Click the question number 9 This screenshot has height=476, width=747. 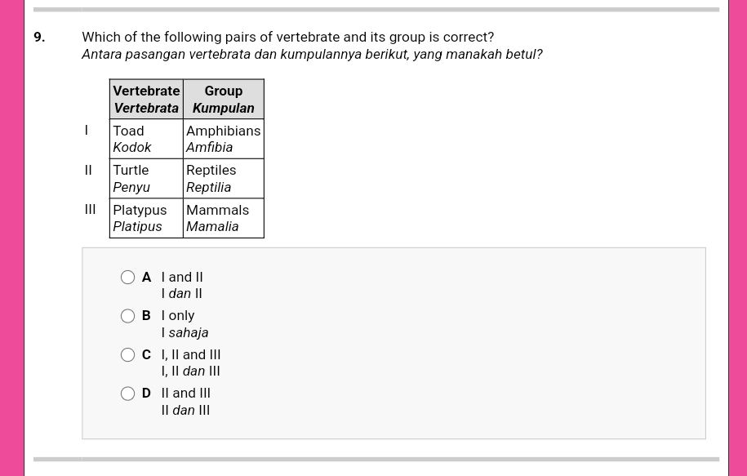39,37
